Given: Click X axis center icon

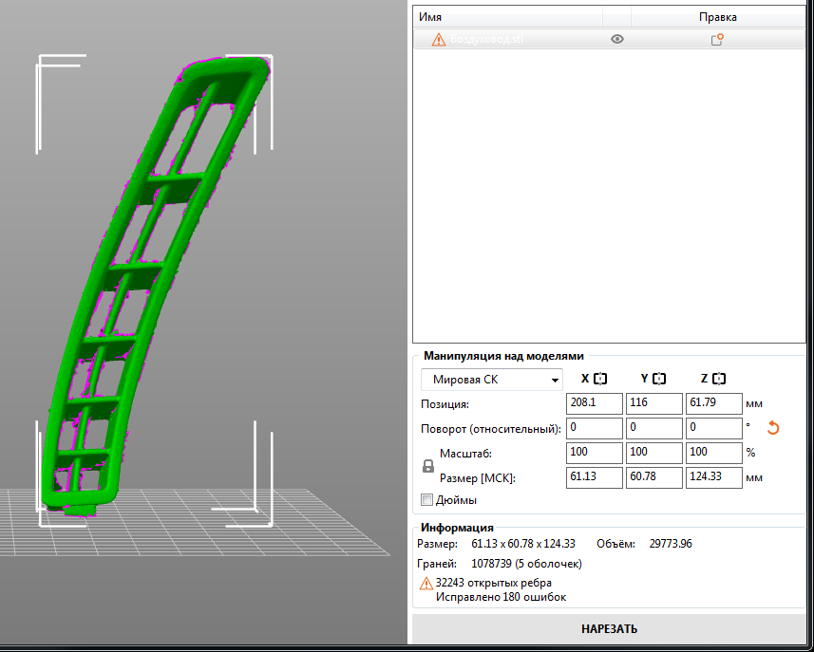Looking at the screenshot, I should click(x=600, y=379).
